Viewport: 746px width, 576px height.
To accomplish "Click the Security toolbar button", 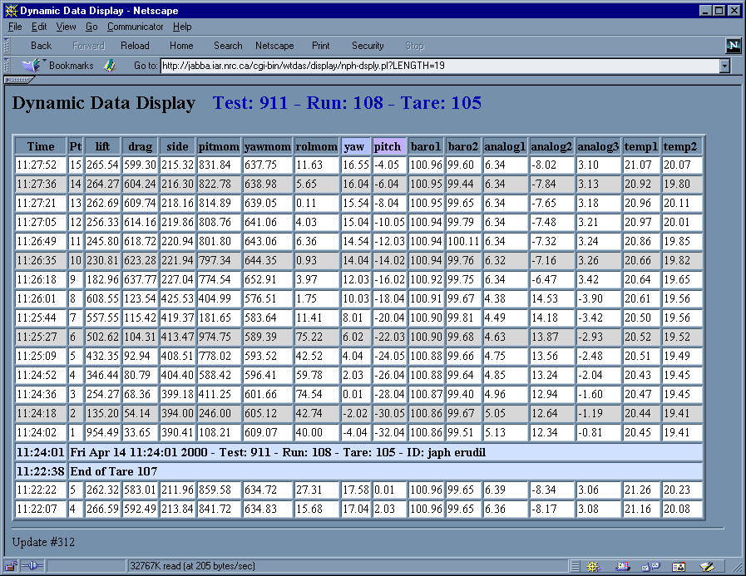I will click(x=368, y=46).
